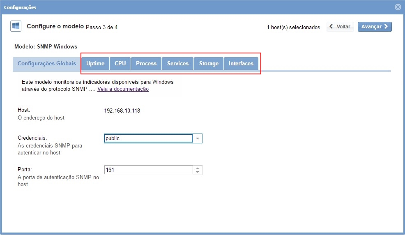The width and height of the screenshot is (405, 235).
Task: Click the 1 host(s) selecionados label
Action: point(293,28)
